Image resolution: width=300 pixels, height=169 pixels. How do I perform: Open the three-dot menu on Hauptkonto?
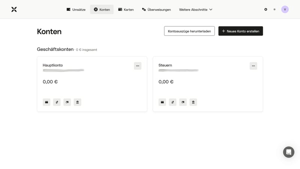tap(138, 66)
